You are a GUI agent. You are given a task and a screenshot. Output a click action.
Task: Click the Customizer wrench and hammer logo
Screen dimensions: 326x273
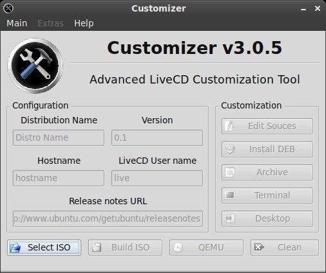click(x=35, y=66)
